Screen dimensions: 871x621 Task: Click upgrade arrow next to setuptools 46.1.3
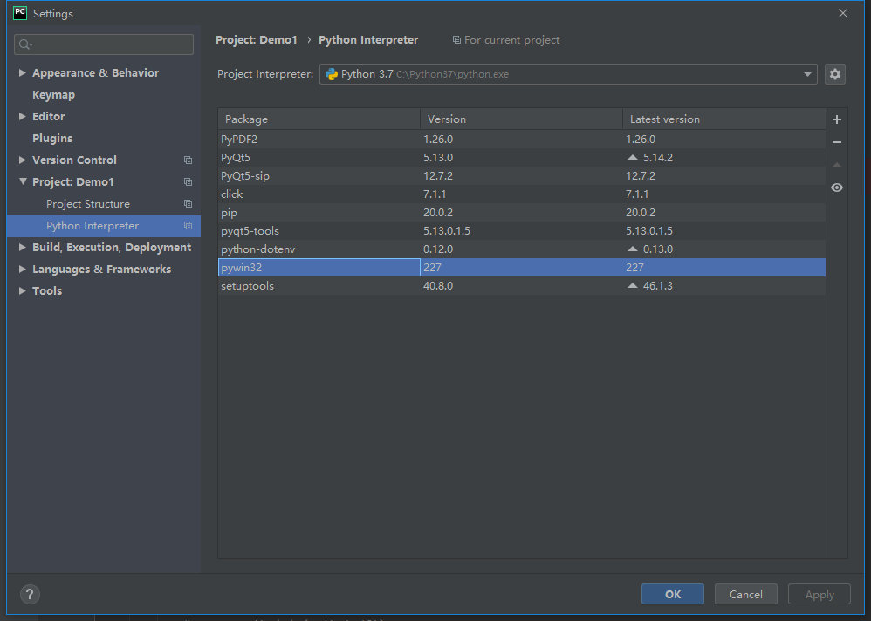click(x=632, y=286)
